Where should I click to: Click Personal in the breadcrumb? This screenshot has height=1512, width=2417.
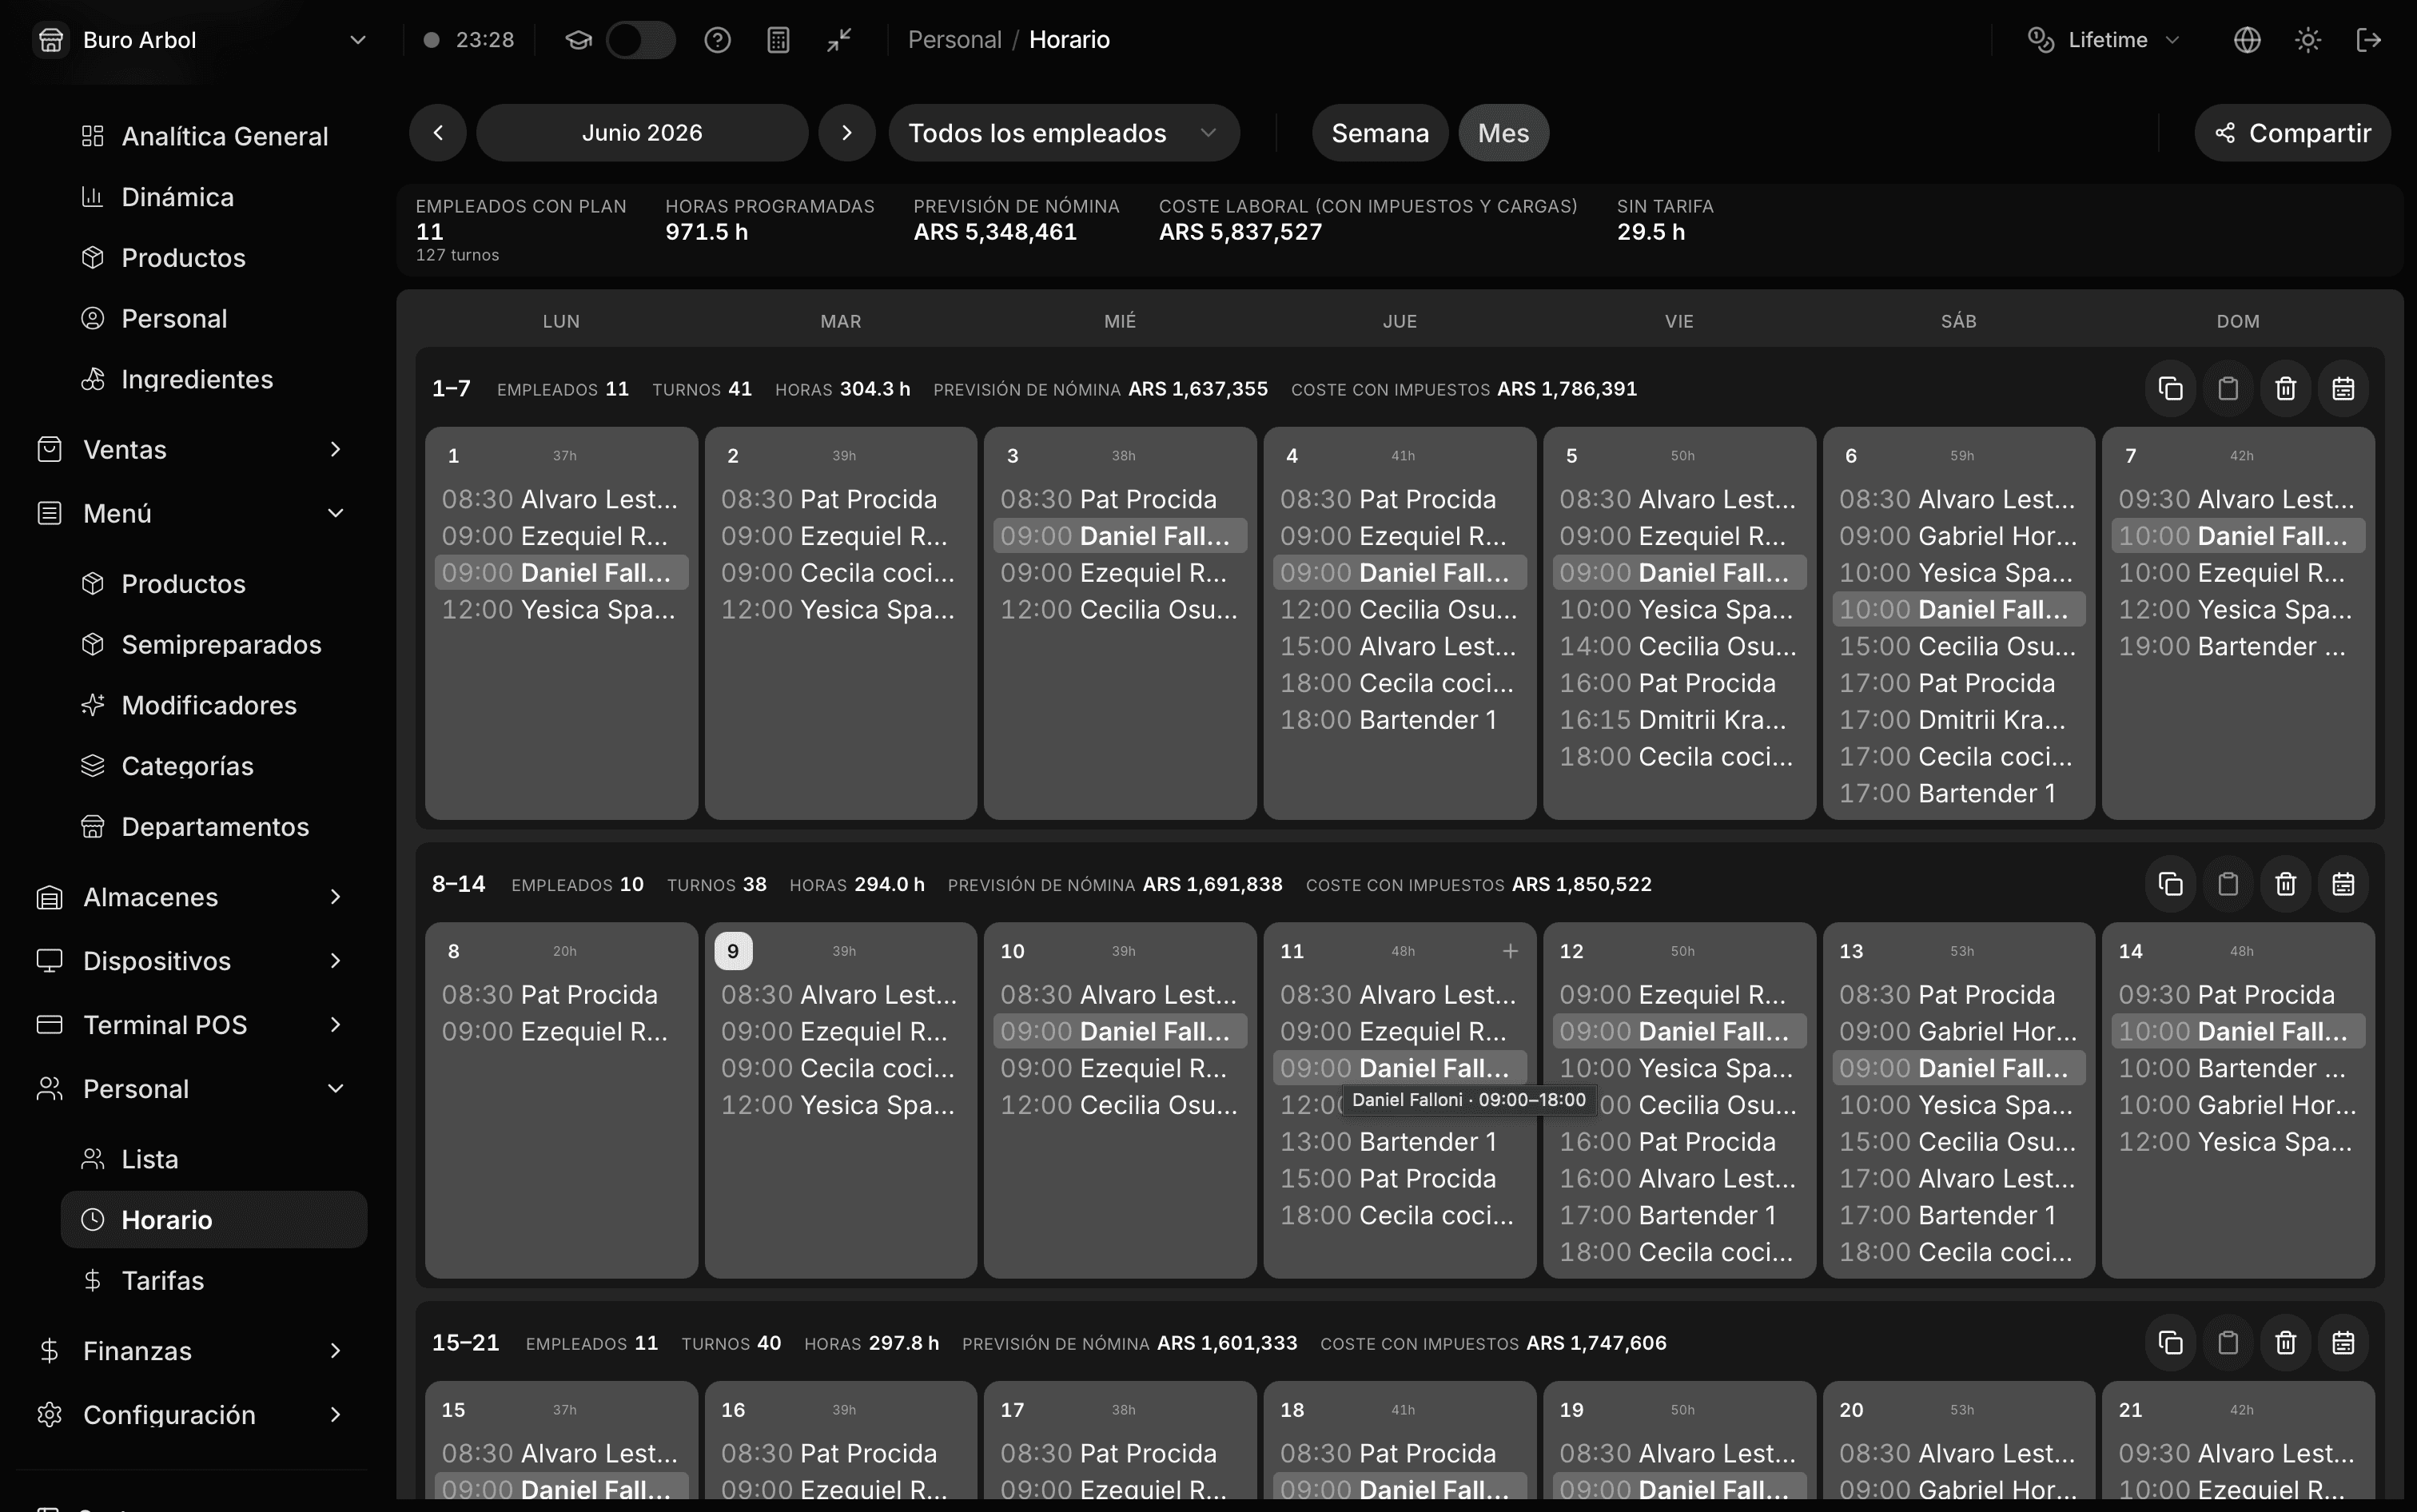[x=954, y=40]
